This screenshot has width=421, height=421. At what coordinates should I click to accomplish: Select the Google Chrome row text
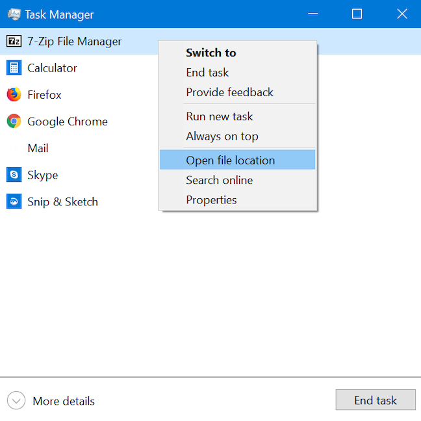(68, 121)
